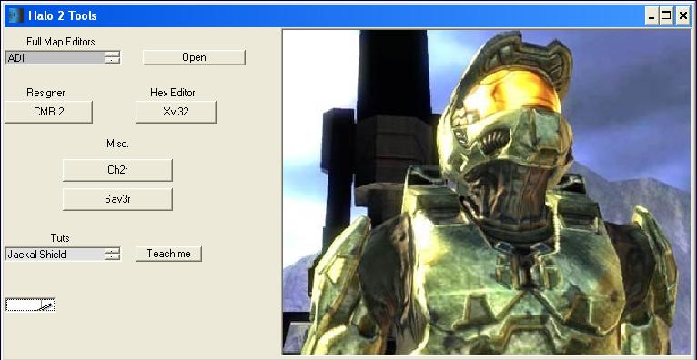Screen dimensions: 697x360
Task: Open the selected full map editor
Action: tap(194, 57)
